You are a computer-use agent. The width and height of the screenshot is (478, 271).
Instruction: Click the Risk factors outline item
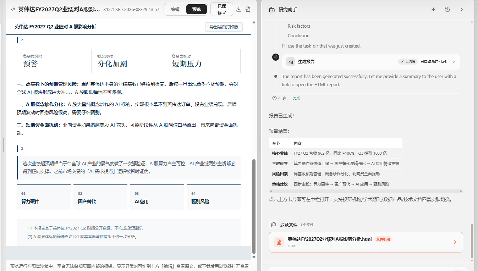pyautogui.click(x=299, y=26)
